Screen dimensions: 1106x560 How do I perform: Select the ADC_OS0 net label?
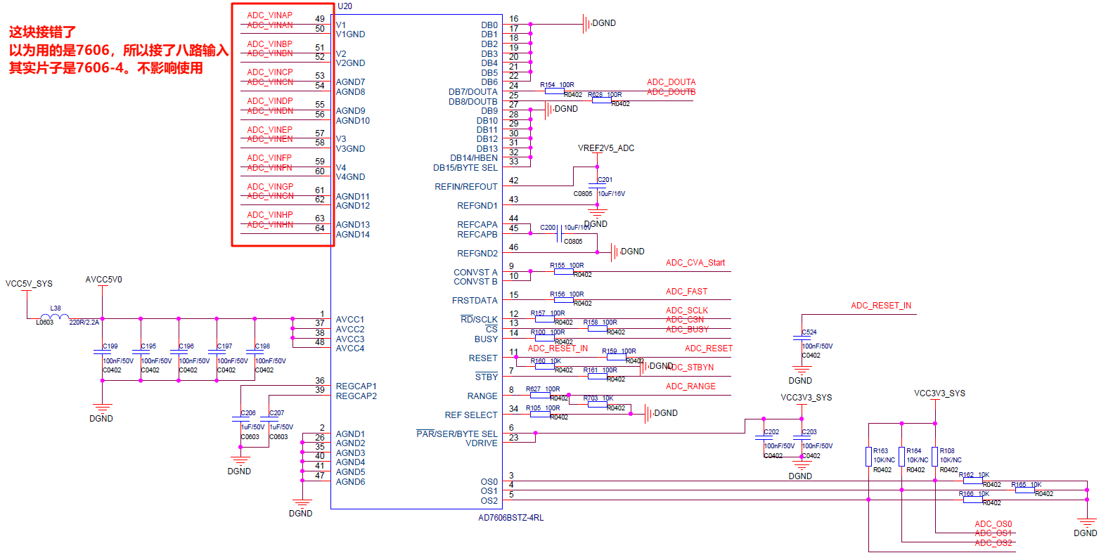(993, 524)
